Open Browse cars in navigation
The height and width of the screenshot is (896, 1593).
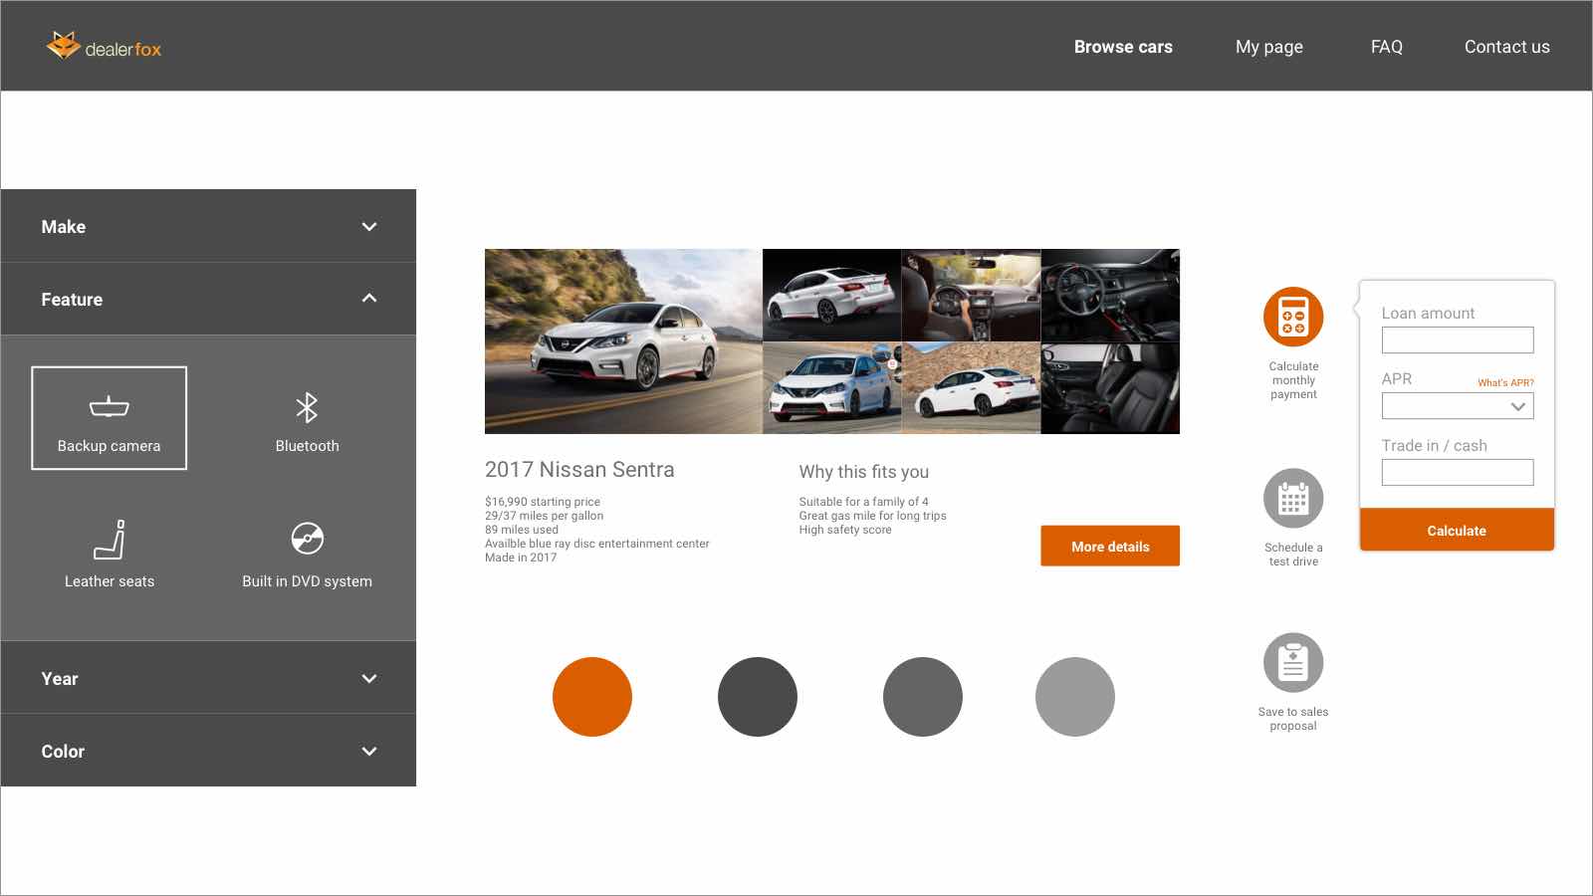pyautogui.click(x=1123, y=47)
